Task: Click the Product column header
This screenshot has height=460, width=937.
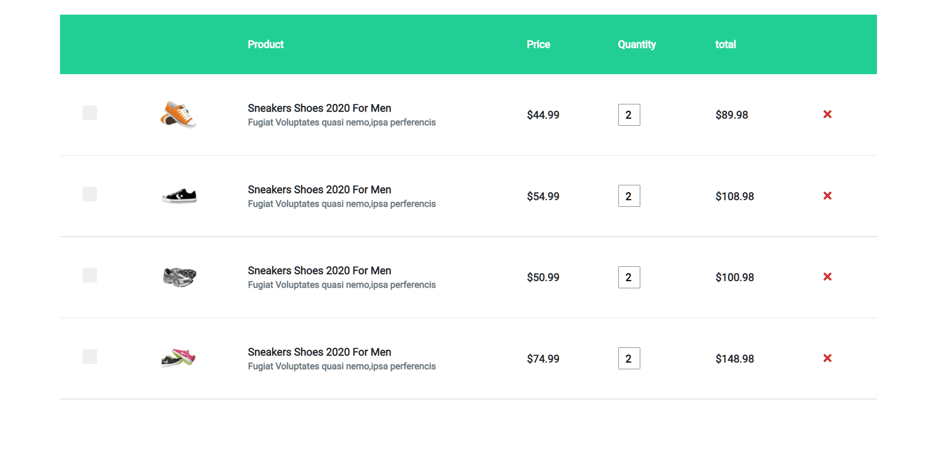Action: 265,44
